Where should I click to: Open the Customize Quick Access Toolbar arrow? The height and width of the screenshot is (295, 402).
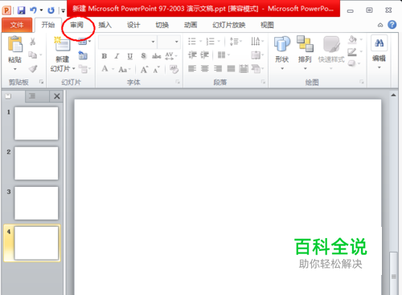coord(63,10)
